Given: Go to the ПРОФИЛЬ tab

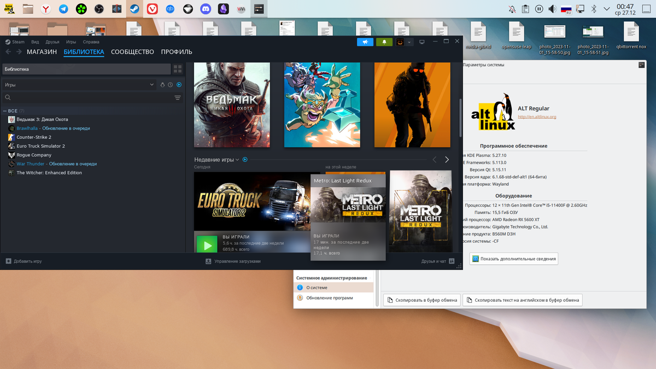Looking at the screenshot, I should tap(177, 52).
